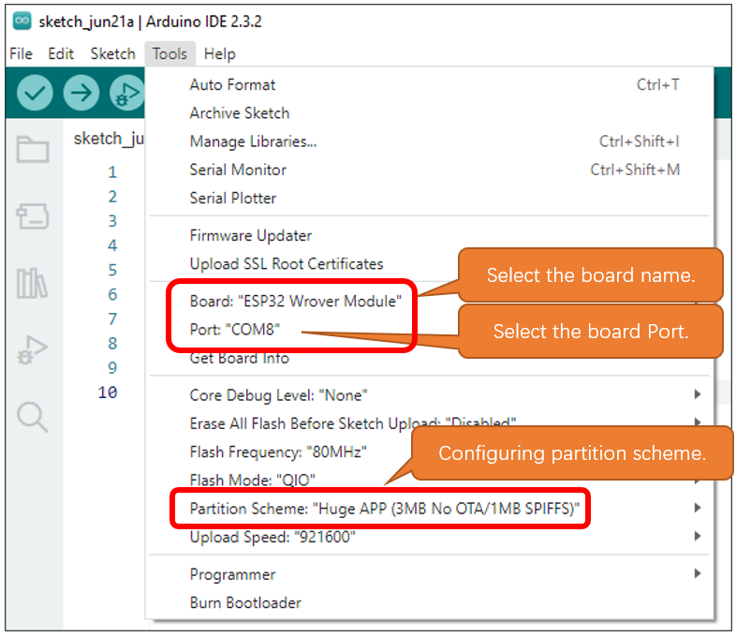Viewport: 736px width, 637px height.
Task: Click the Upload arrow button
Action: click(x=81, y=93)
